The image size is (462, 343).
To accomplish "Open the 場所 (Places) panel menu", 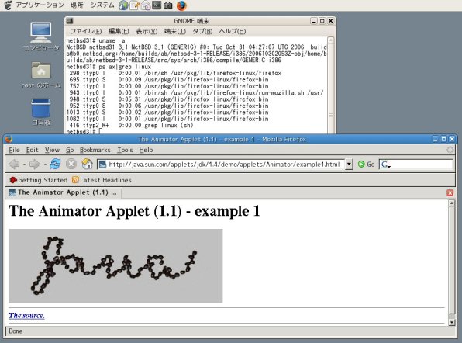I will click(77, 5).
